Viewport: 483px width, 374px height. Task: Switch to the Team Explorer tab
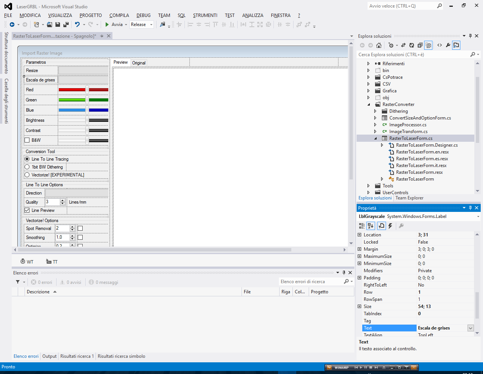[409, 198]
